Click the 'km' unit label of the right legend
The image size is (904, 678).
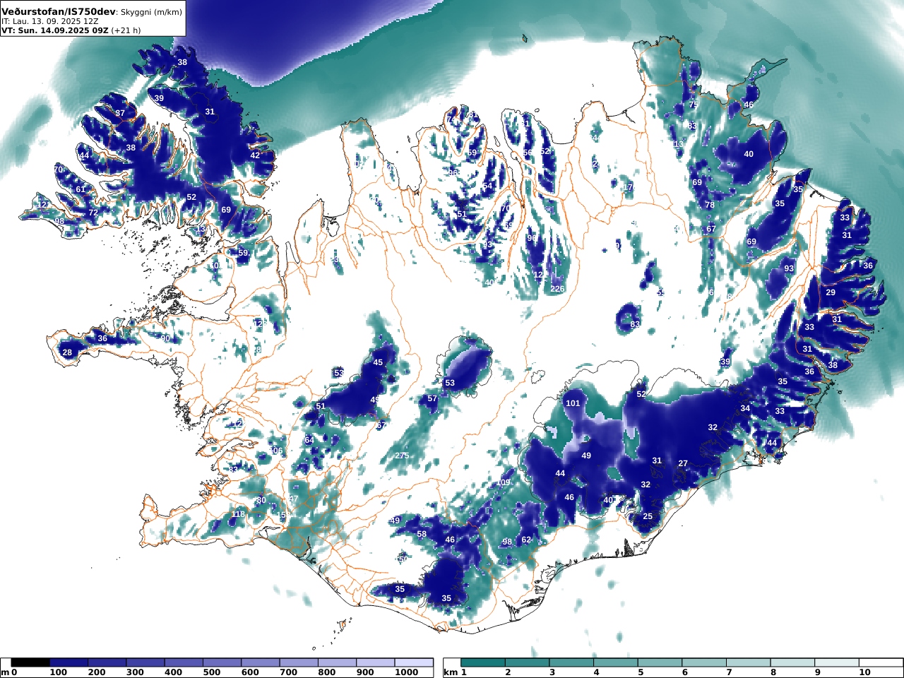tap(451, 672)
